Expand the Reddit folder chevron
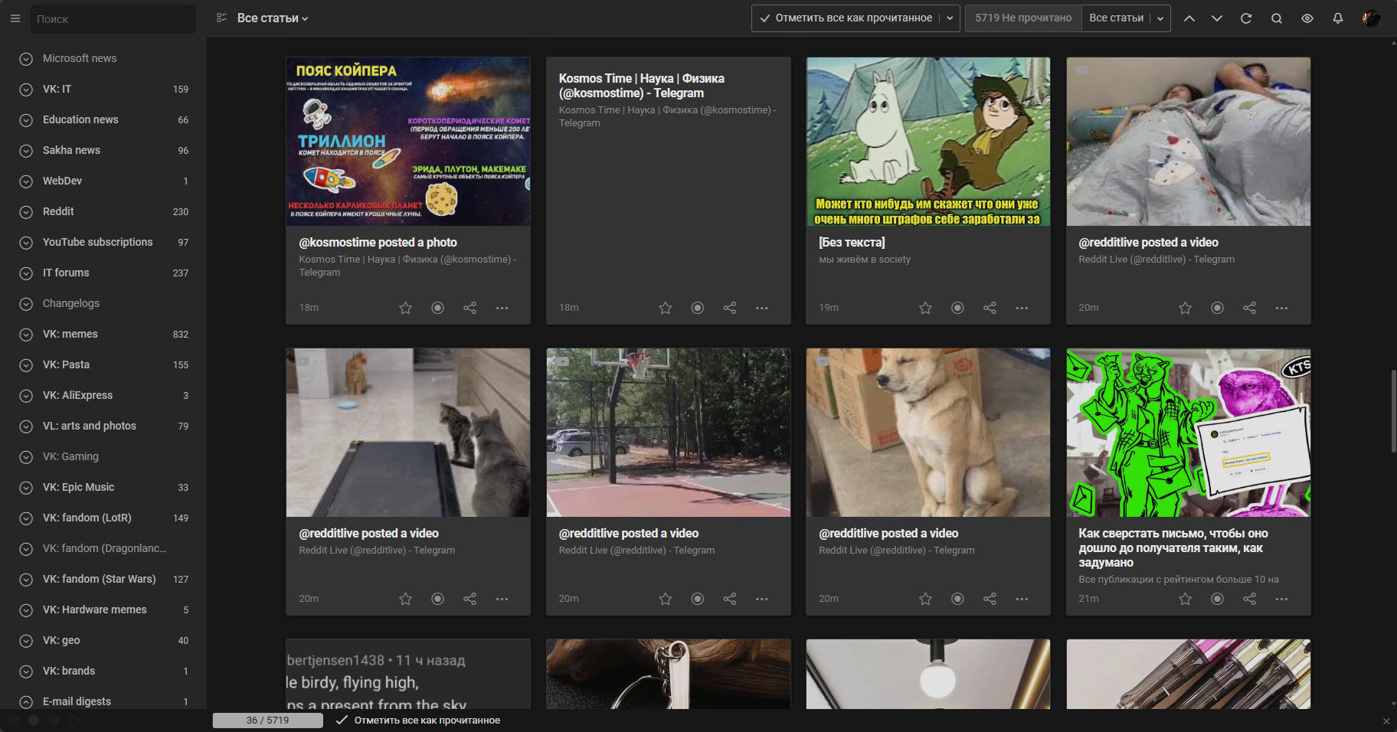Screen dimensions: 1397x732 (x=26, y=212)
